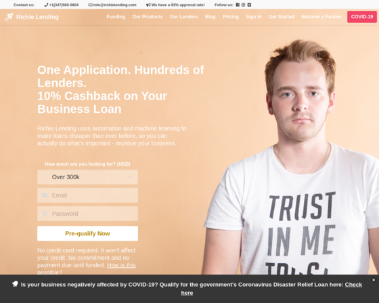Click the Pre-qualify Now button
The image size is (379, 303).
pyautogui.click(x=87, y=233)
